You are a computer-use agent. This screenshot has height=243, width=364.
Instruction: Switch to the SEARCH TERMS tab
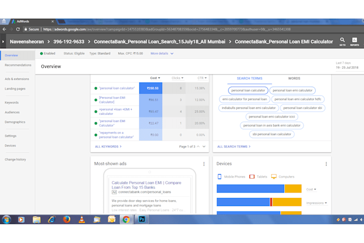(249, 78)
